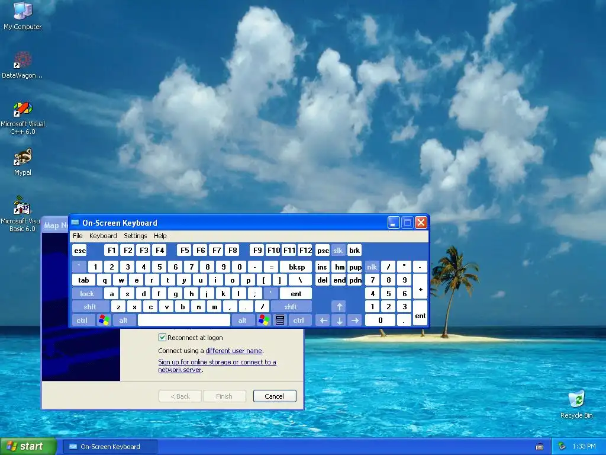Click keyboard icon in system tray

[540, 447]
